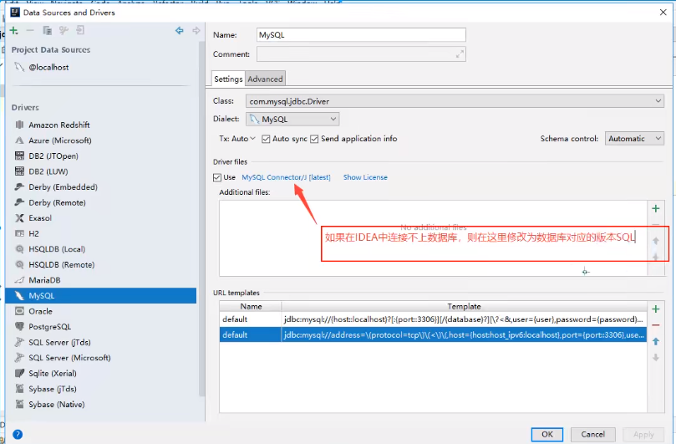Select the SQL Server (Microsoft) driver

tap(101, 358)
